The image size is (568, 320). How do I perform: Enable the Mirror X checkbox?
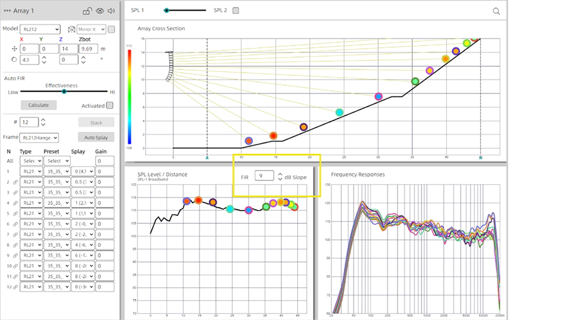pos(111,29)
